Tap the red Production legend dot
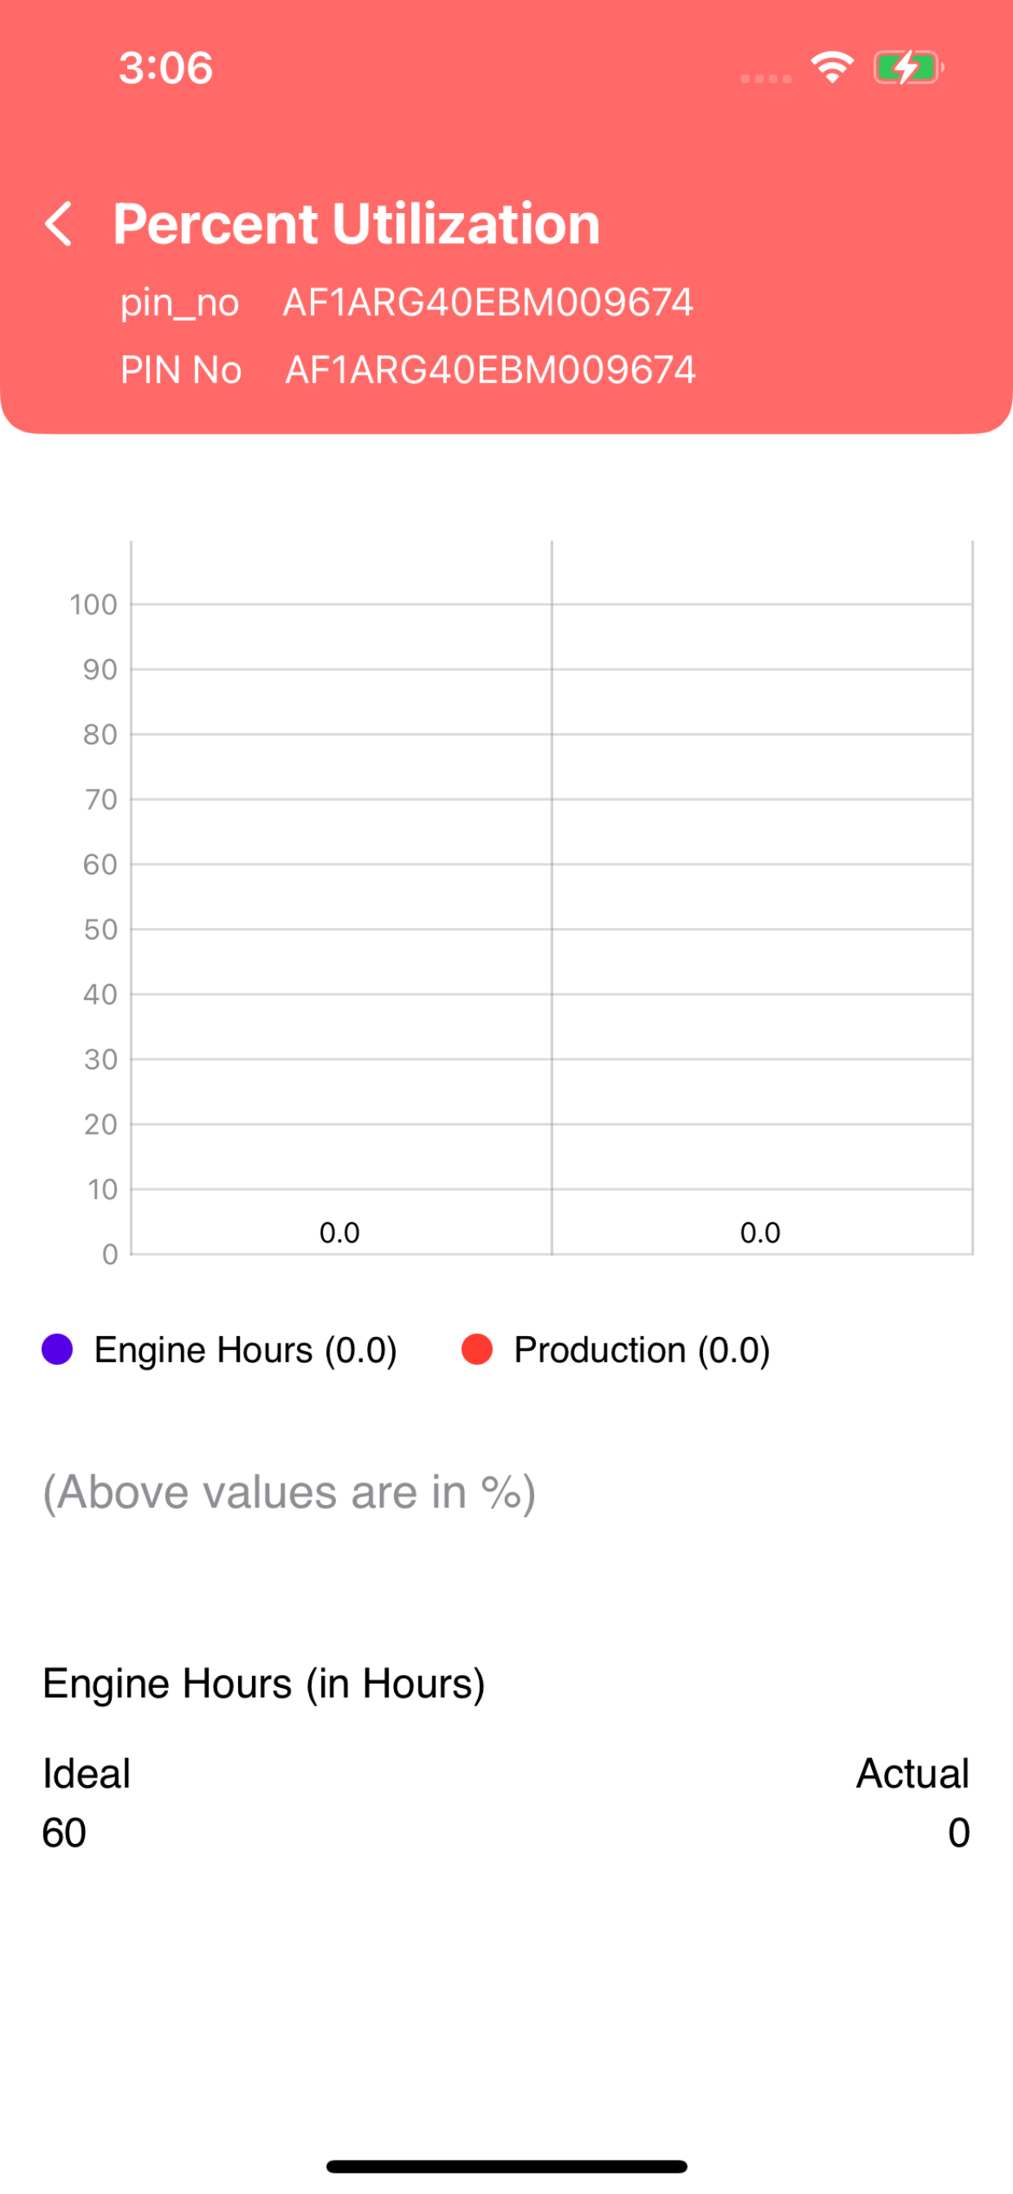1013x2194 pixels. coord(476,1349)
